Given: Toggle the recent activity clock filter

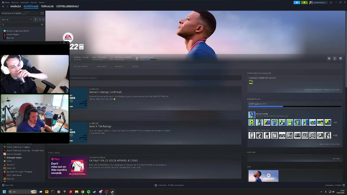Looking at the screenshot, I should [40, 19].
